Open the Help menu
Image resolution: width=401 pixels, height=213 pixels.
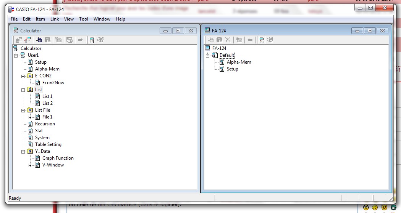point(120,19)
